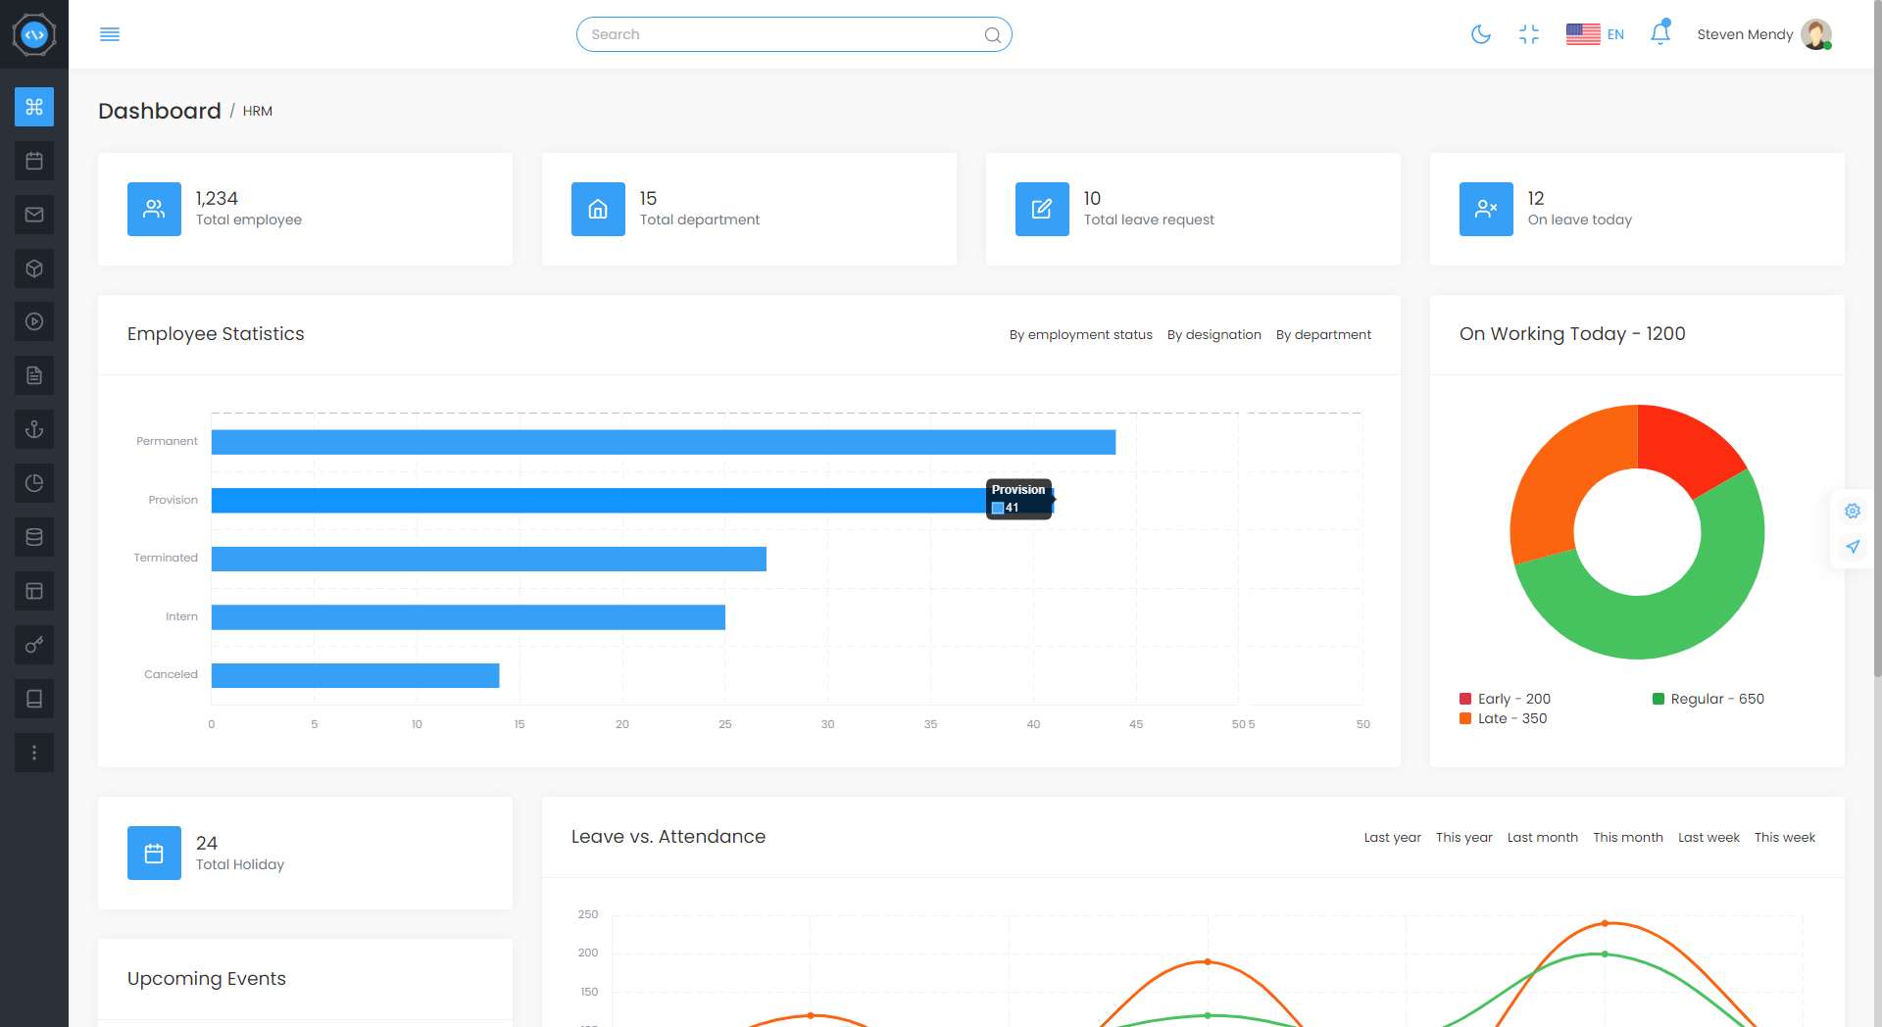Switch to By designation tab
The width and height of the screenshot is (1882, 1027).
point(1213,335)
